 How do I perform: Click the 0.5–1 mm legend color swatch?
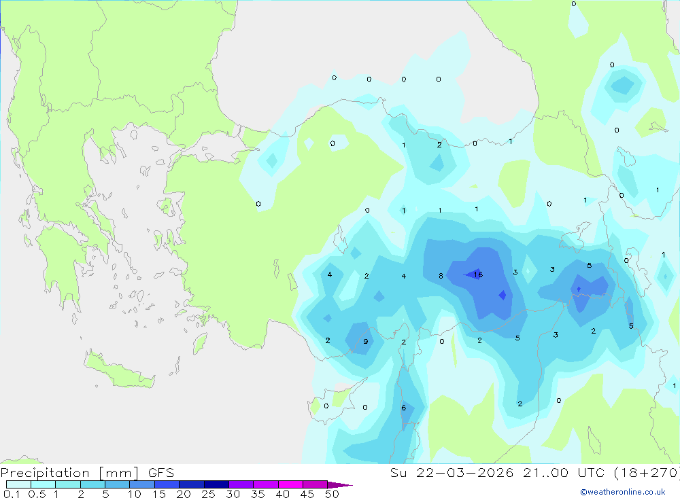(x=44, y=484)
